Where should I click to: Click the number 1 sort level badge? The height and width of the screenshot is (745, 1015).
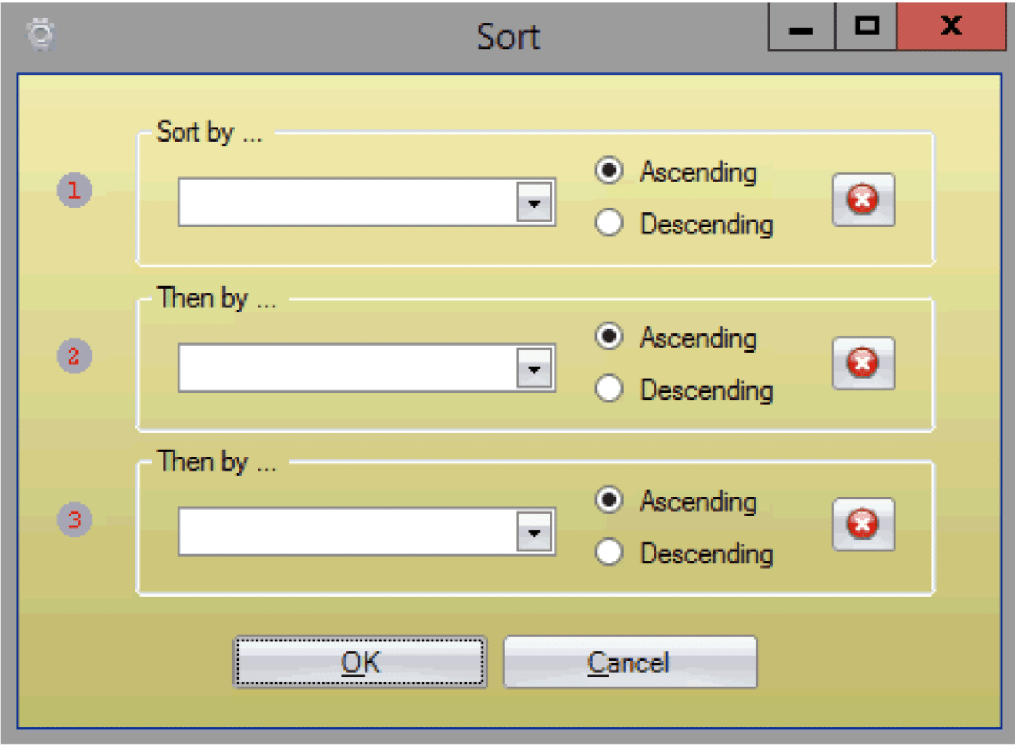point(74,190)
